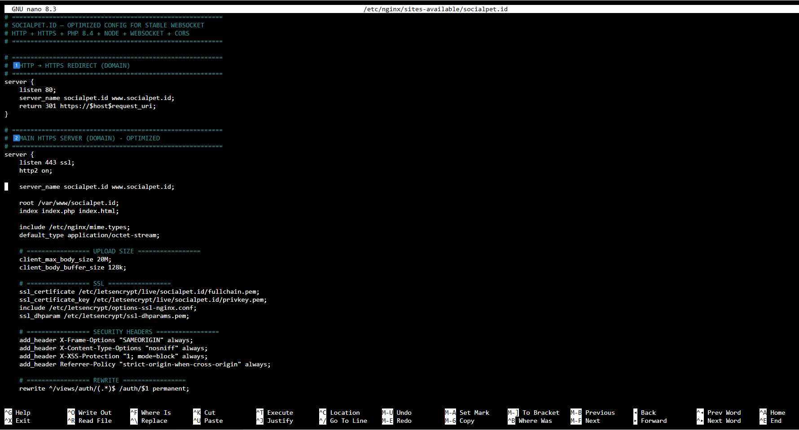Select the ^T Execute shortcut
The width and height of the screenshot is (799, 430).
point(275,413)
